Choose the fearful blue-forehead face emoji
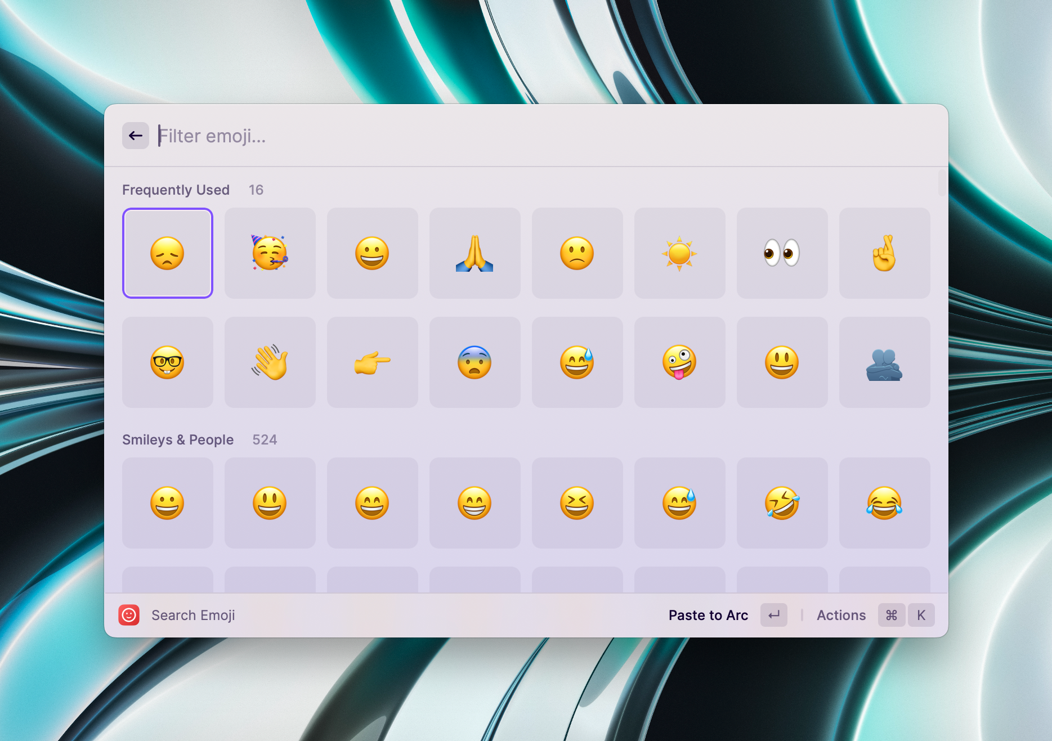The height and width of the screenshot is (741, 1052). 475,362
